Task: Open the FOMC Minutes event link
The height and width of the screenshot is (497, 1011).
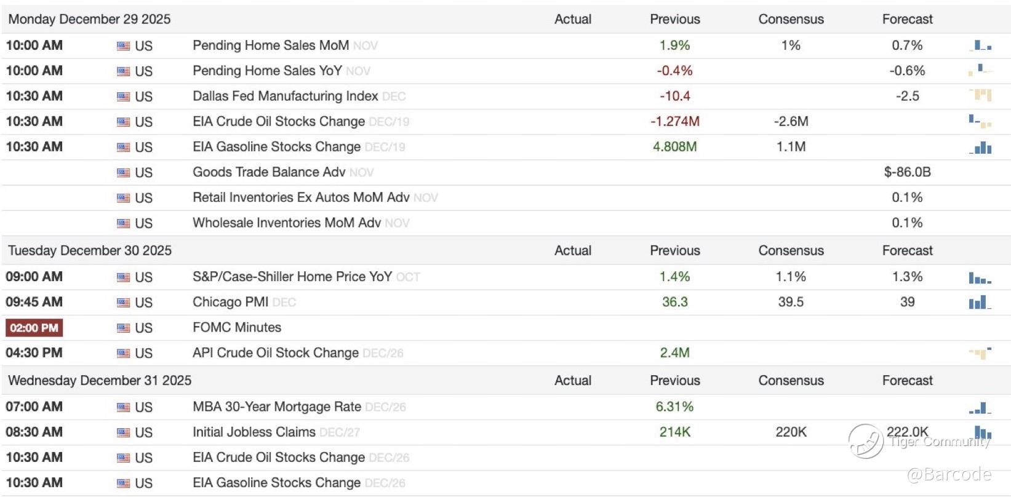Action: pos(237,328)
